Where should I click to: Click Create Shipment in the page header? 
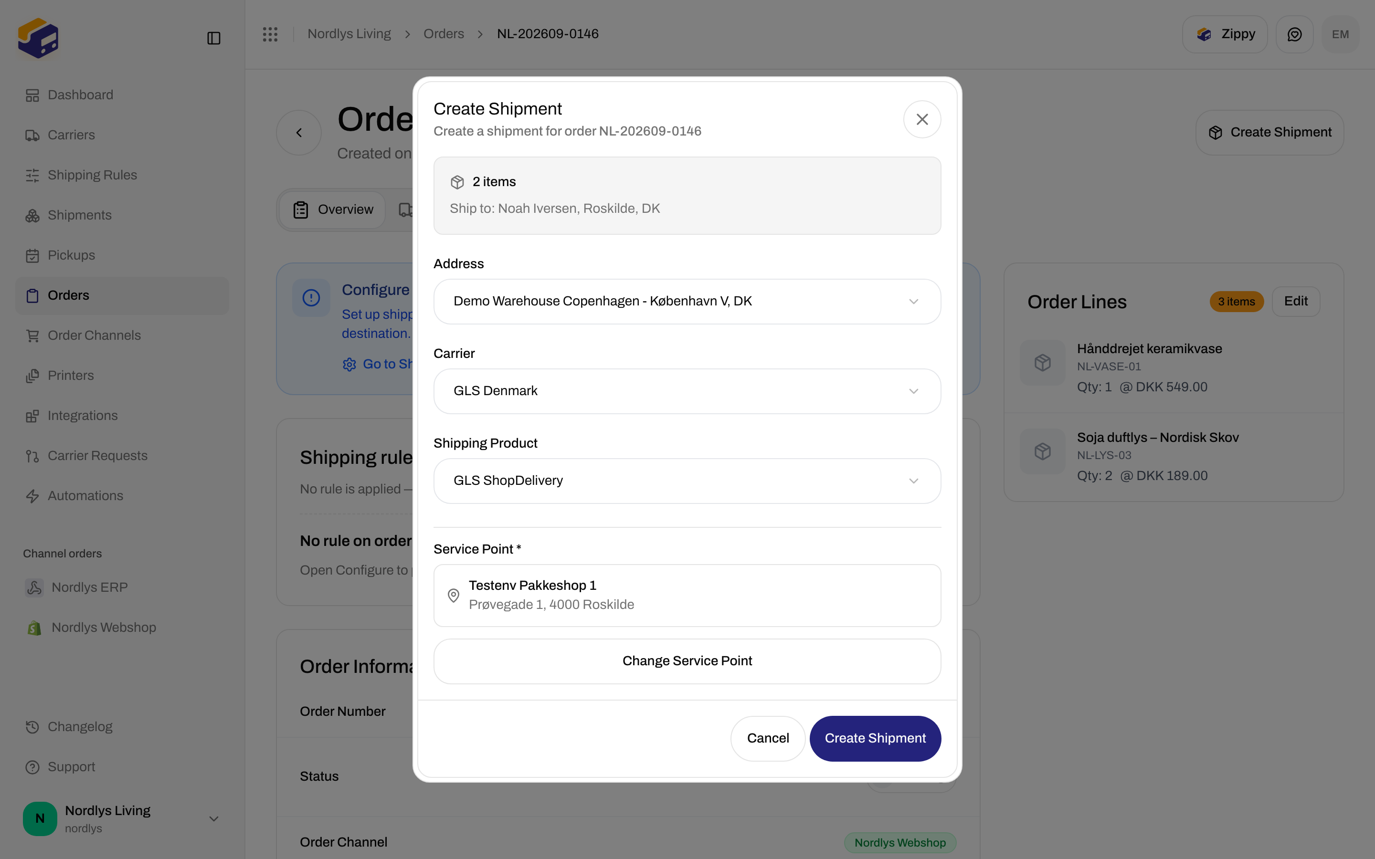(x=1269, y=132)
